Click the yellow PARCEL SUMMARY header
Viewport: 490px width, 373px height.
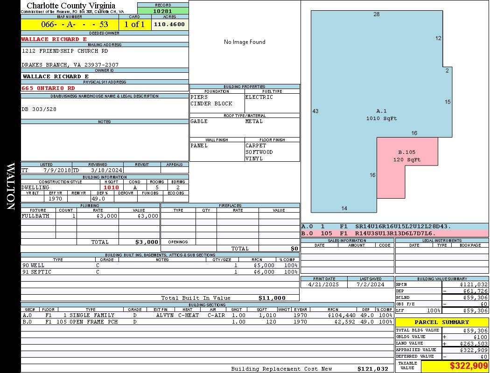441,322
